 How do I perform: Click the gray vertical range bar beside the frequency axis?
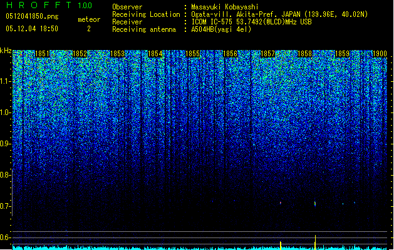click(x=13, y=192)
